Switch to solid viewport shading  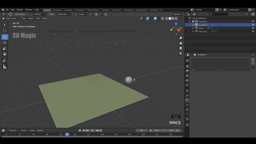pos(170,18)
